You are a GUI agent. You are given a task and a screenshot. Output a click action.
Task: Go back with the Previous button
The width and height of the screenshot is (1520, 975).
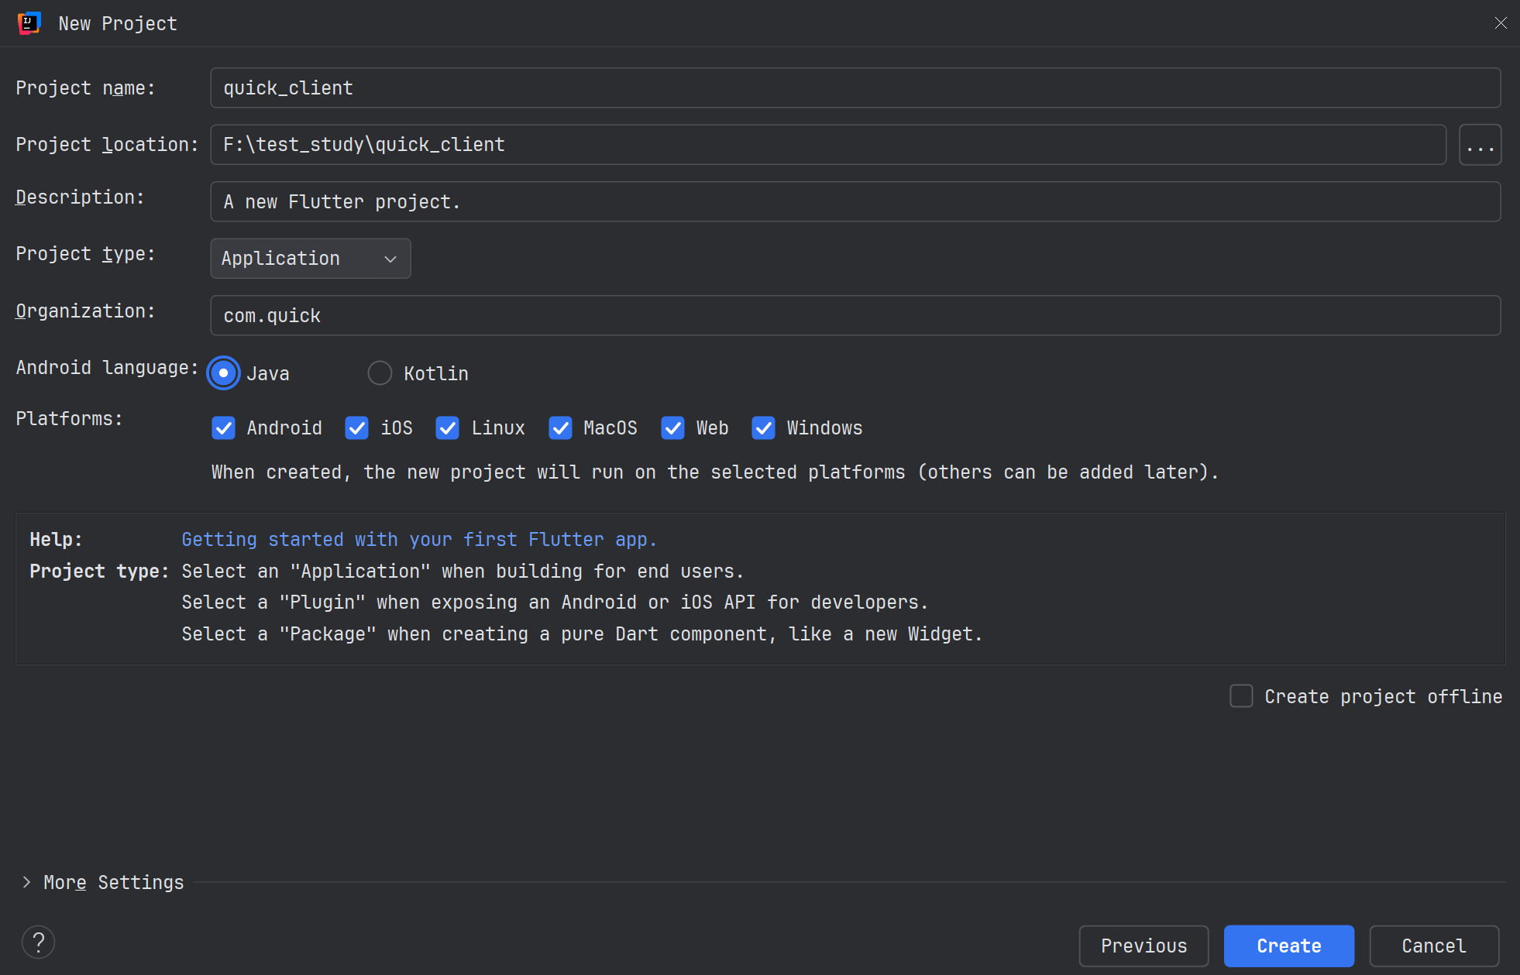point(1143,946)
